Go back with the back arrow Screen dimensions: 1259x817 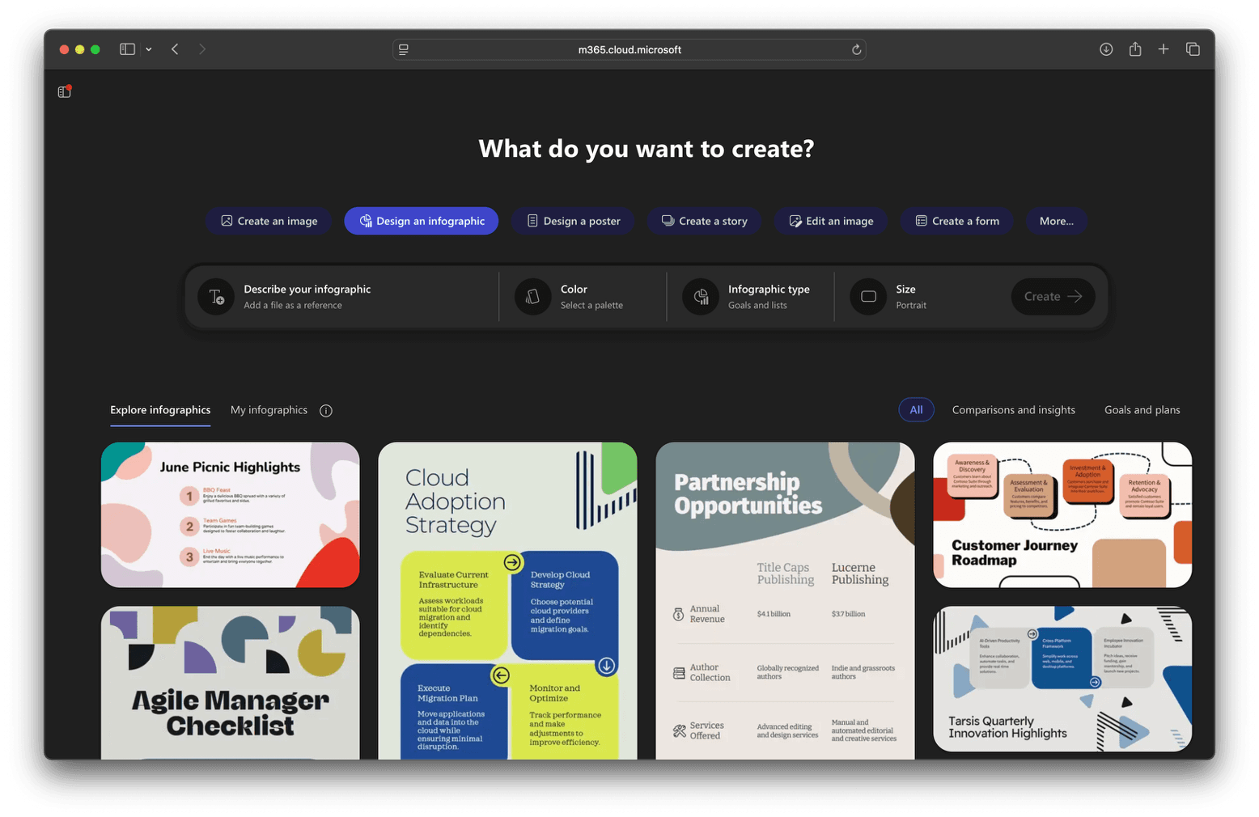click(175, 49)
